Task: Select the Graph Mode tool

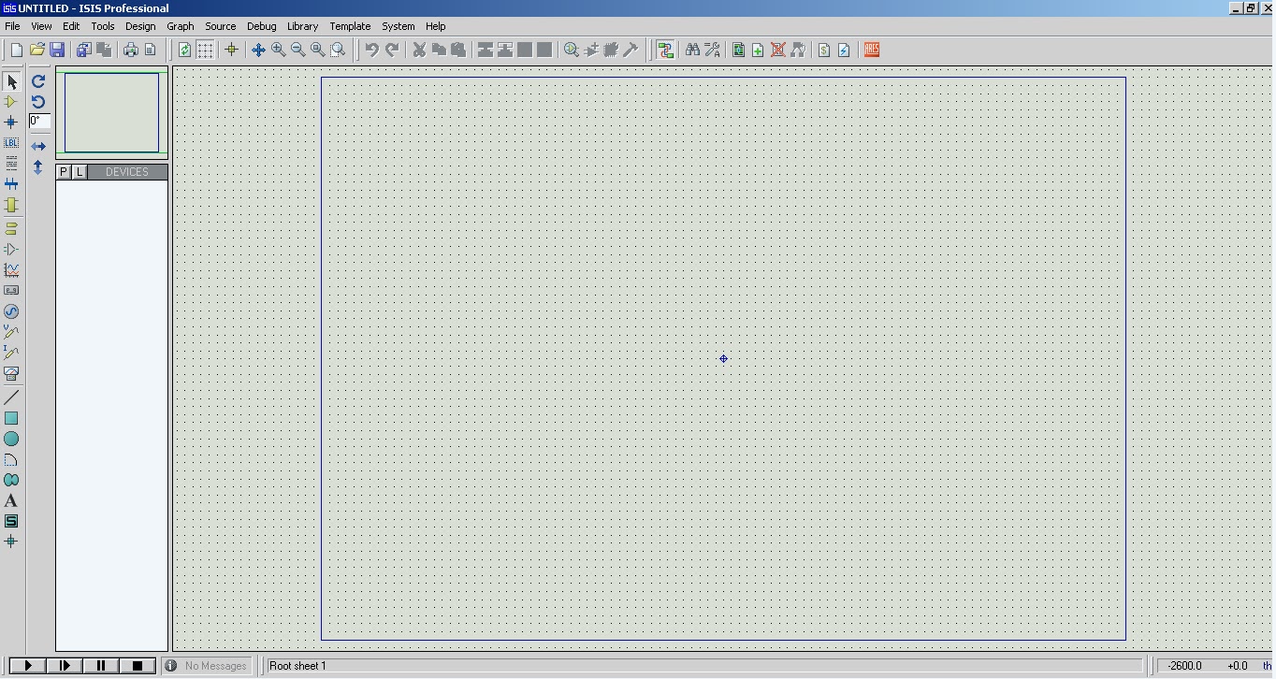Action: click(x=11, y=269)
